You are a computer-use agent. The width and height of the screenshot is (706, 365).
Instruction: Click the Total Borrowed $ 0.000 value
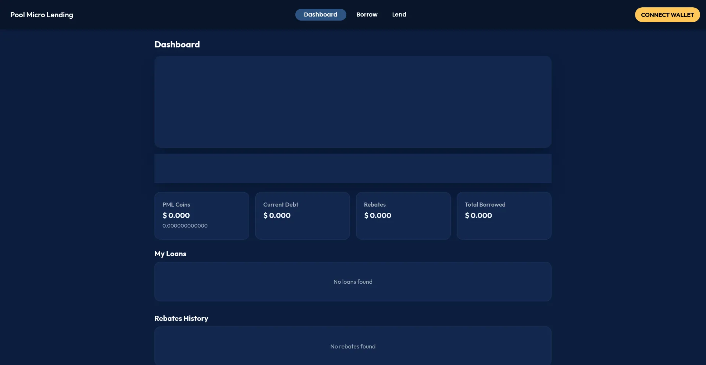[x=478, y=215]
